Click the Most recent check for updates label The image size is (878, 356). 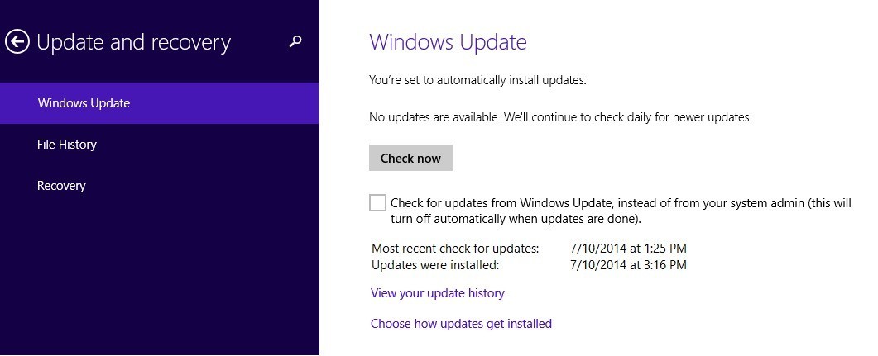455,248
